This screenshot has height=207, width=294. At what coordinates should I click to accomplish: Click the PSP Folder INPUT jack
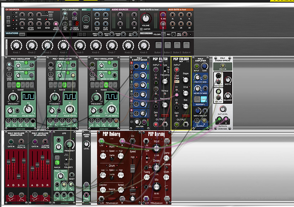[176, 70]
